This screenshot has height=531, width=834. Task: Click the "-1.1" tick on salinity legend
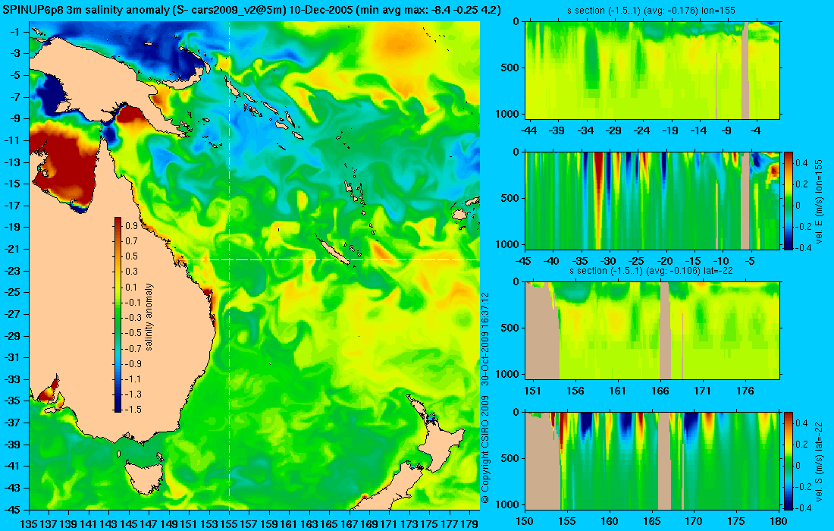(133, 379)
